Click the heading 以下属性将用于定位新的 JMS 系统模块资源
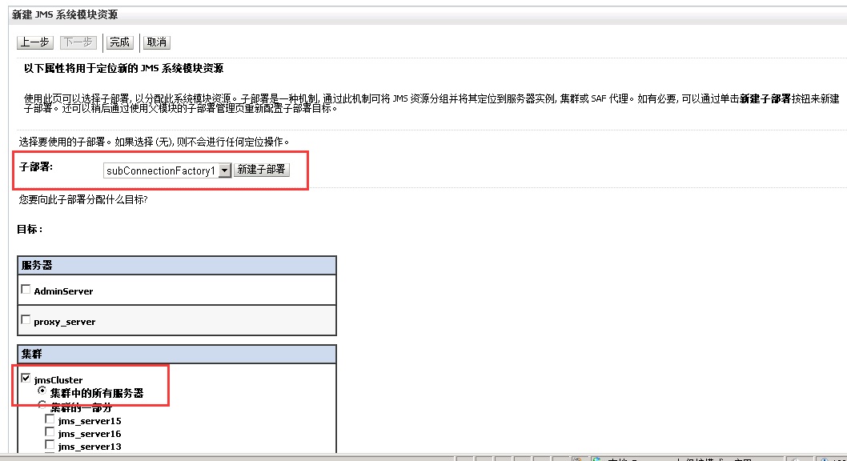 pos(124,69)
